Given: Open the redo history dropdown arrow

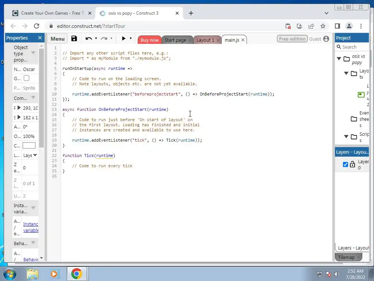Looking at the screenshot, I should [111, 38].
